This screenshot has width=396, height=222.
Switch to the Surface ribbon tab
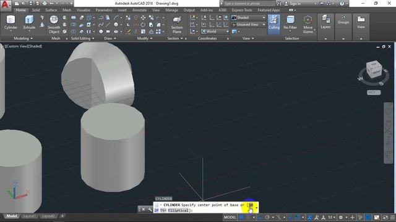51,10
